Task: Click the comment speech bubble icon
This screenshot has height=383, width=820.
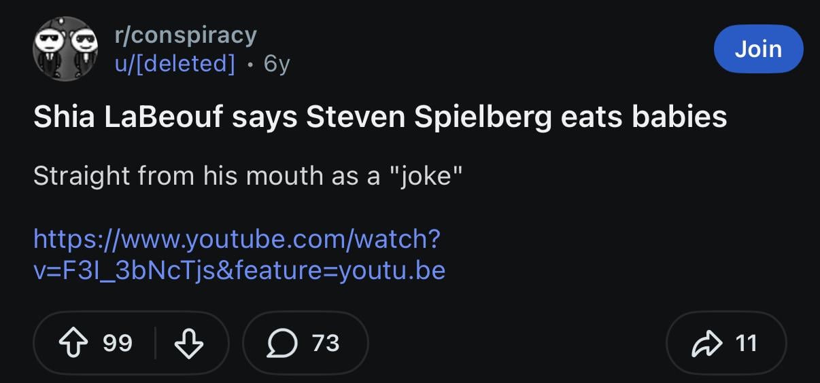Action: point(280,344)
